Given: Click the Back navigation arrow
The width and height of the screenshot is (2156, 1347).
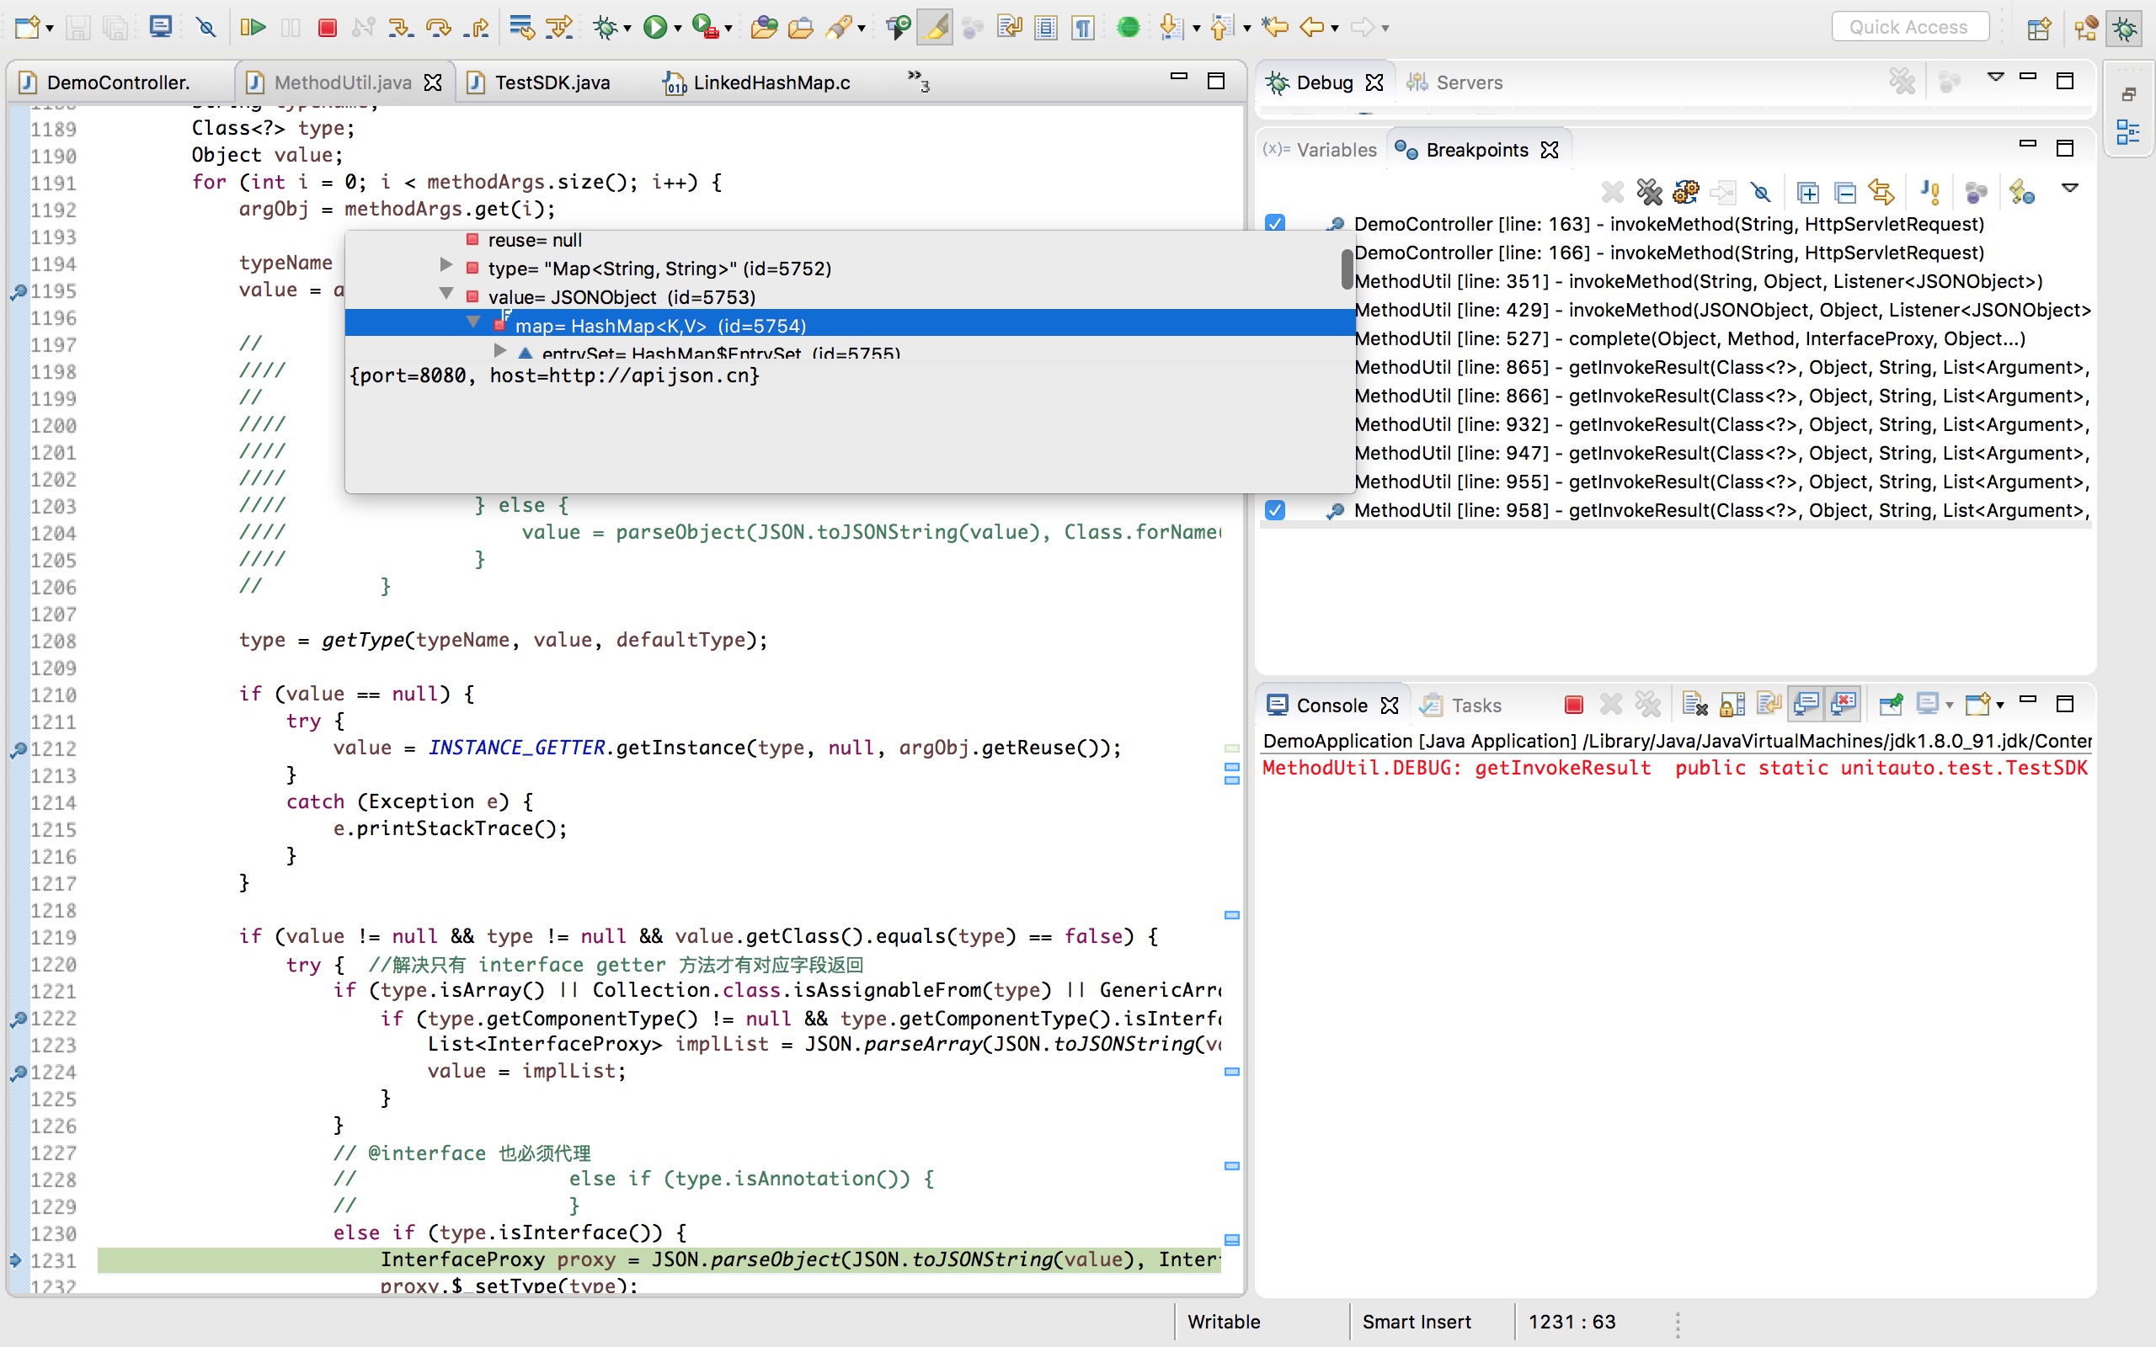Looking at the screenshot, I should click(x=1311, y=28).
